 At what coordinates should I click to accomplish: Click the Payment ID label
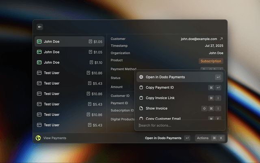119,103
